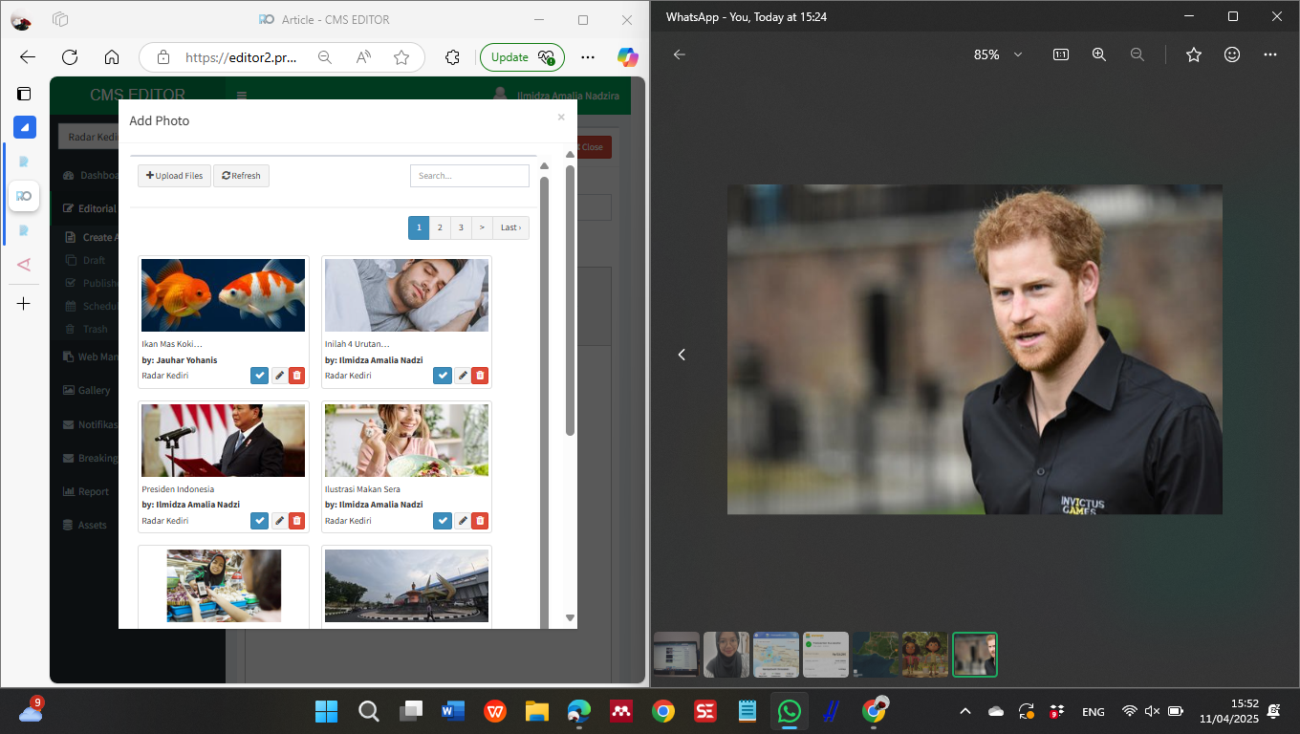The height and width of the screenshot is (734, 1300).
Task: Tick the Ilustrasi Makan Sera select button
Action: click(442, 521)
